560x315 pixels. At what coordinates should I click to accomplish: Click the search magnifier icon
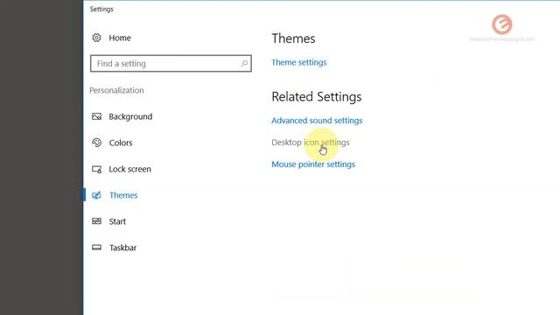[244, 64]
